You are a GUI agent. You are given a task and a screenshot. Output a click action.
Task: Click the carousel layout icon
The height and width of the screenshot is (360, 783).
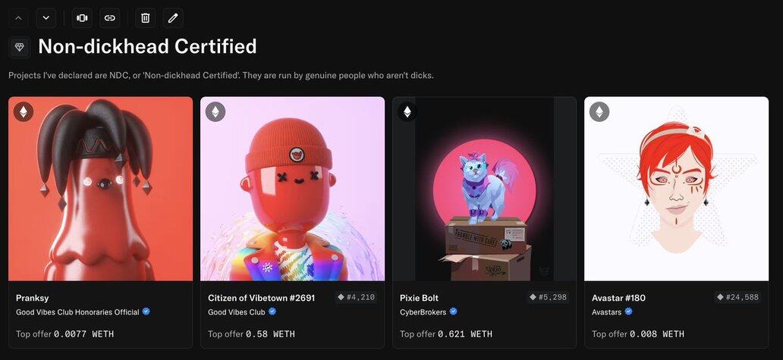point(82,17)
